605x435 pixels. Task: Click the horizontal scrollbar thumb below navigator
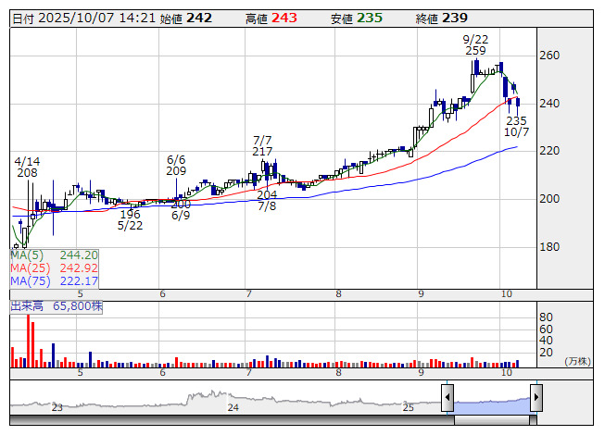pyautogui.click(x=491, y=420)
